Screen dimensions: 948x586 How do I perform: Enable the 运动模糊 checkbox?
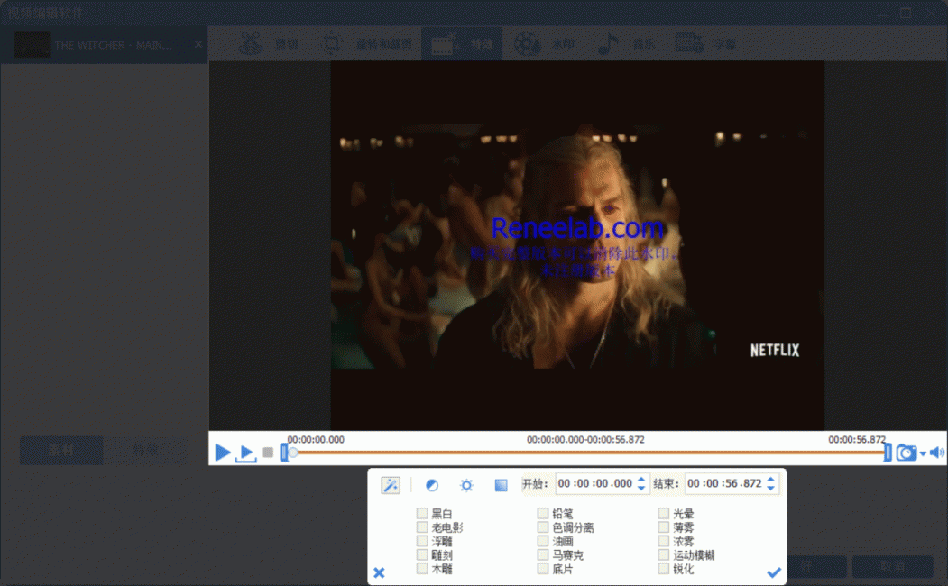point(664,554)
